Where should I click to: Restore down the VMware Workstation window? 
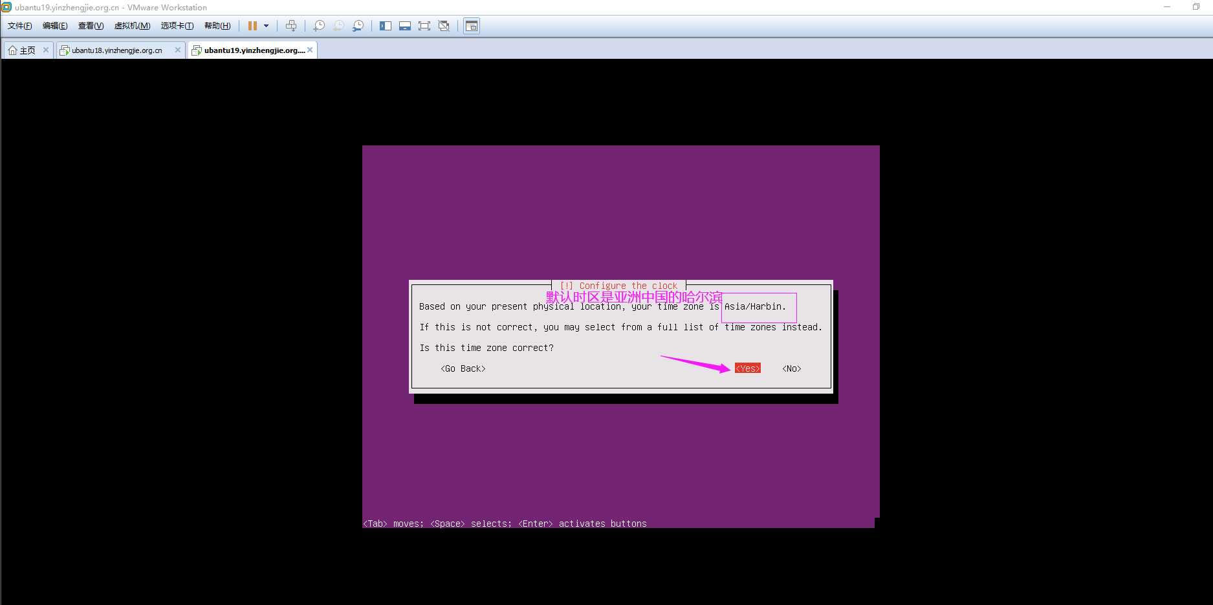point(1196,7)
